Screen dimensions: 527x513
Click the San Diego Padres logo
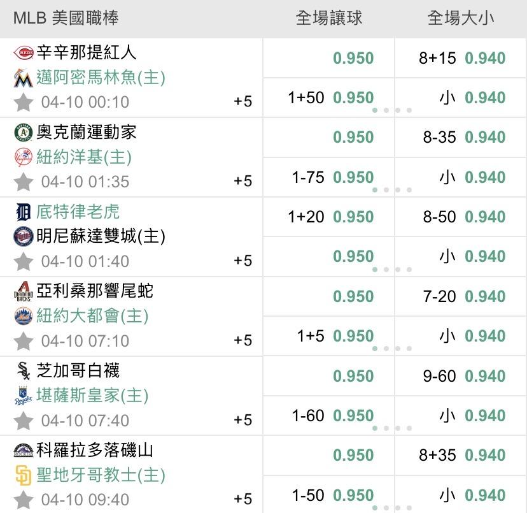24,475
